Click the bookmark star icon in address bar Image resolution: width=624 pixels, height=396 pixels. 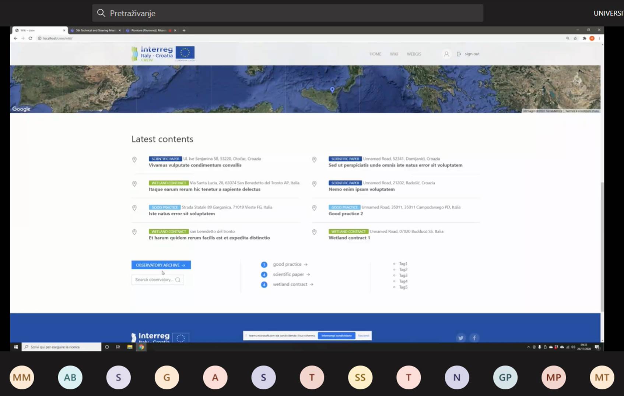[575, 38]
